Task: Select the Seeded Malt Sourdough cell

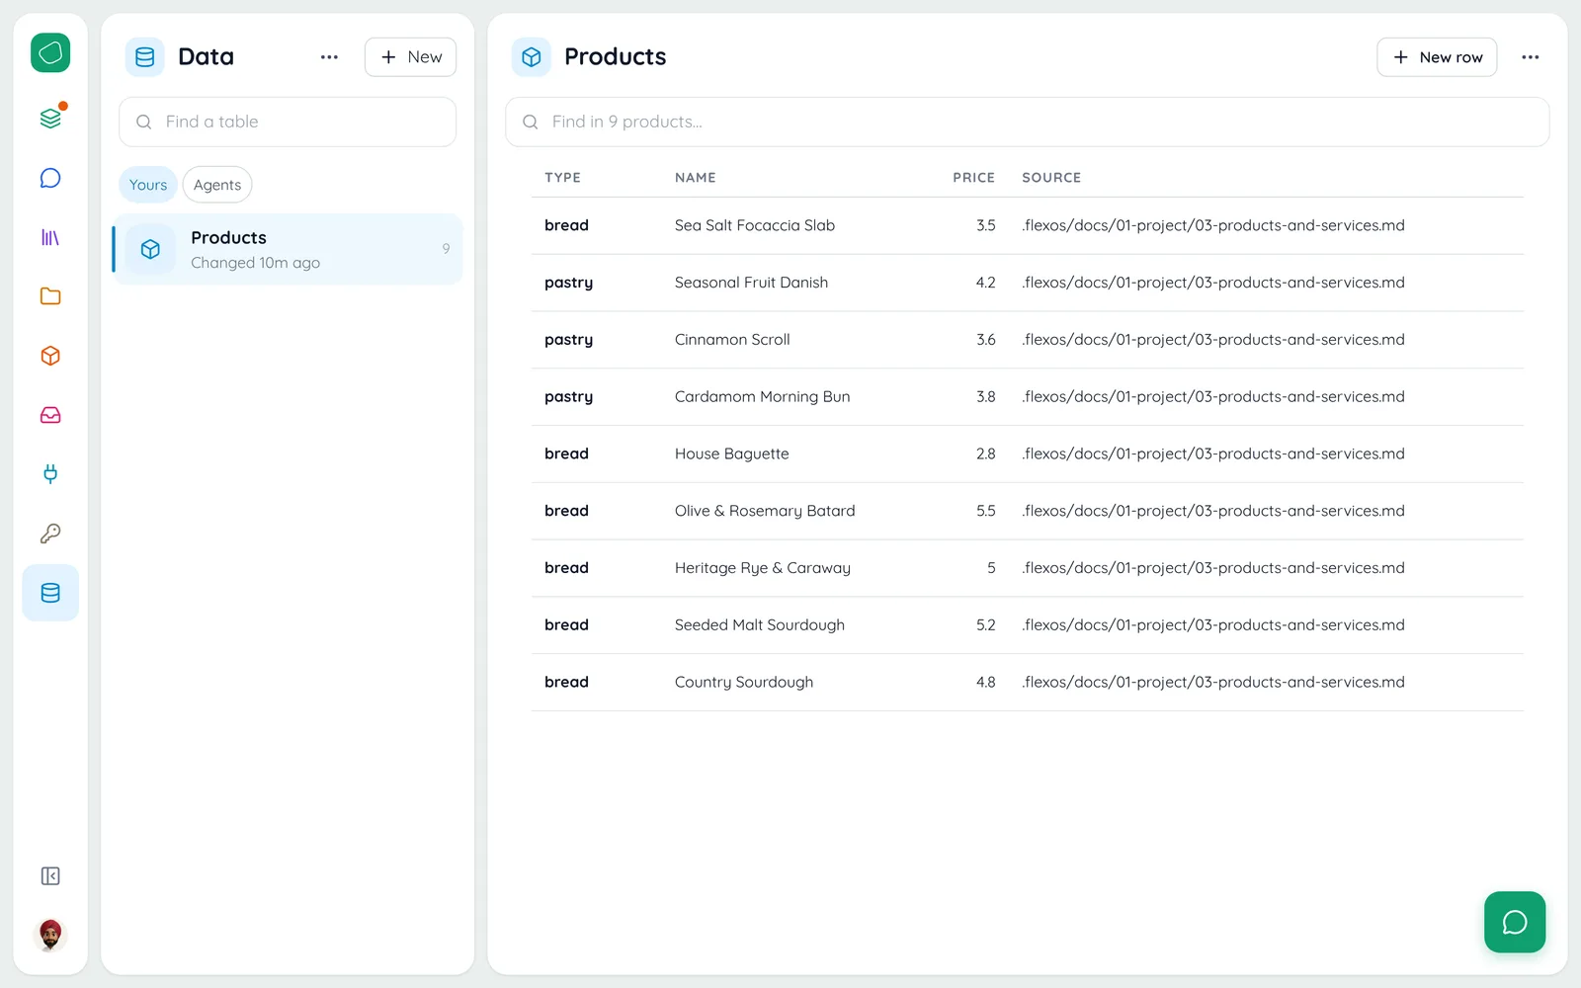Action: coord(760,625)
